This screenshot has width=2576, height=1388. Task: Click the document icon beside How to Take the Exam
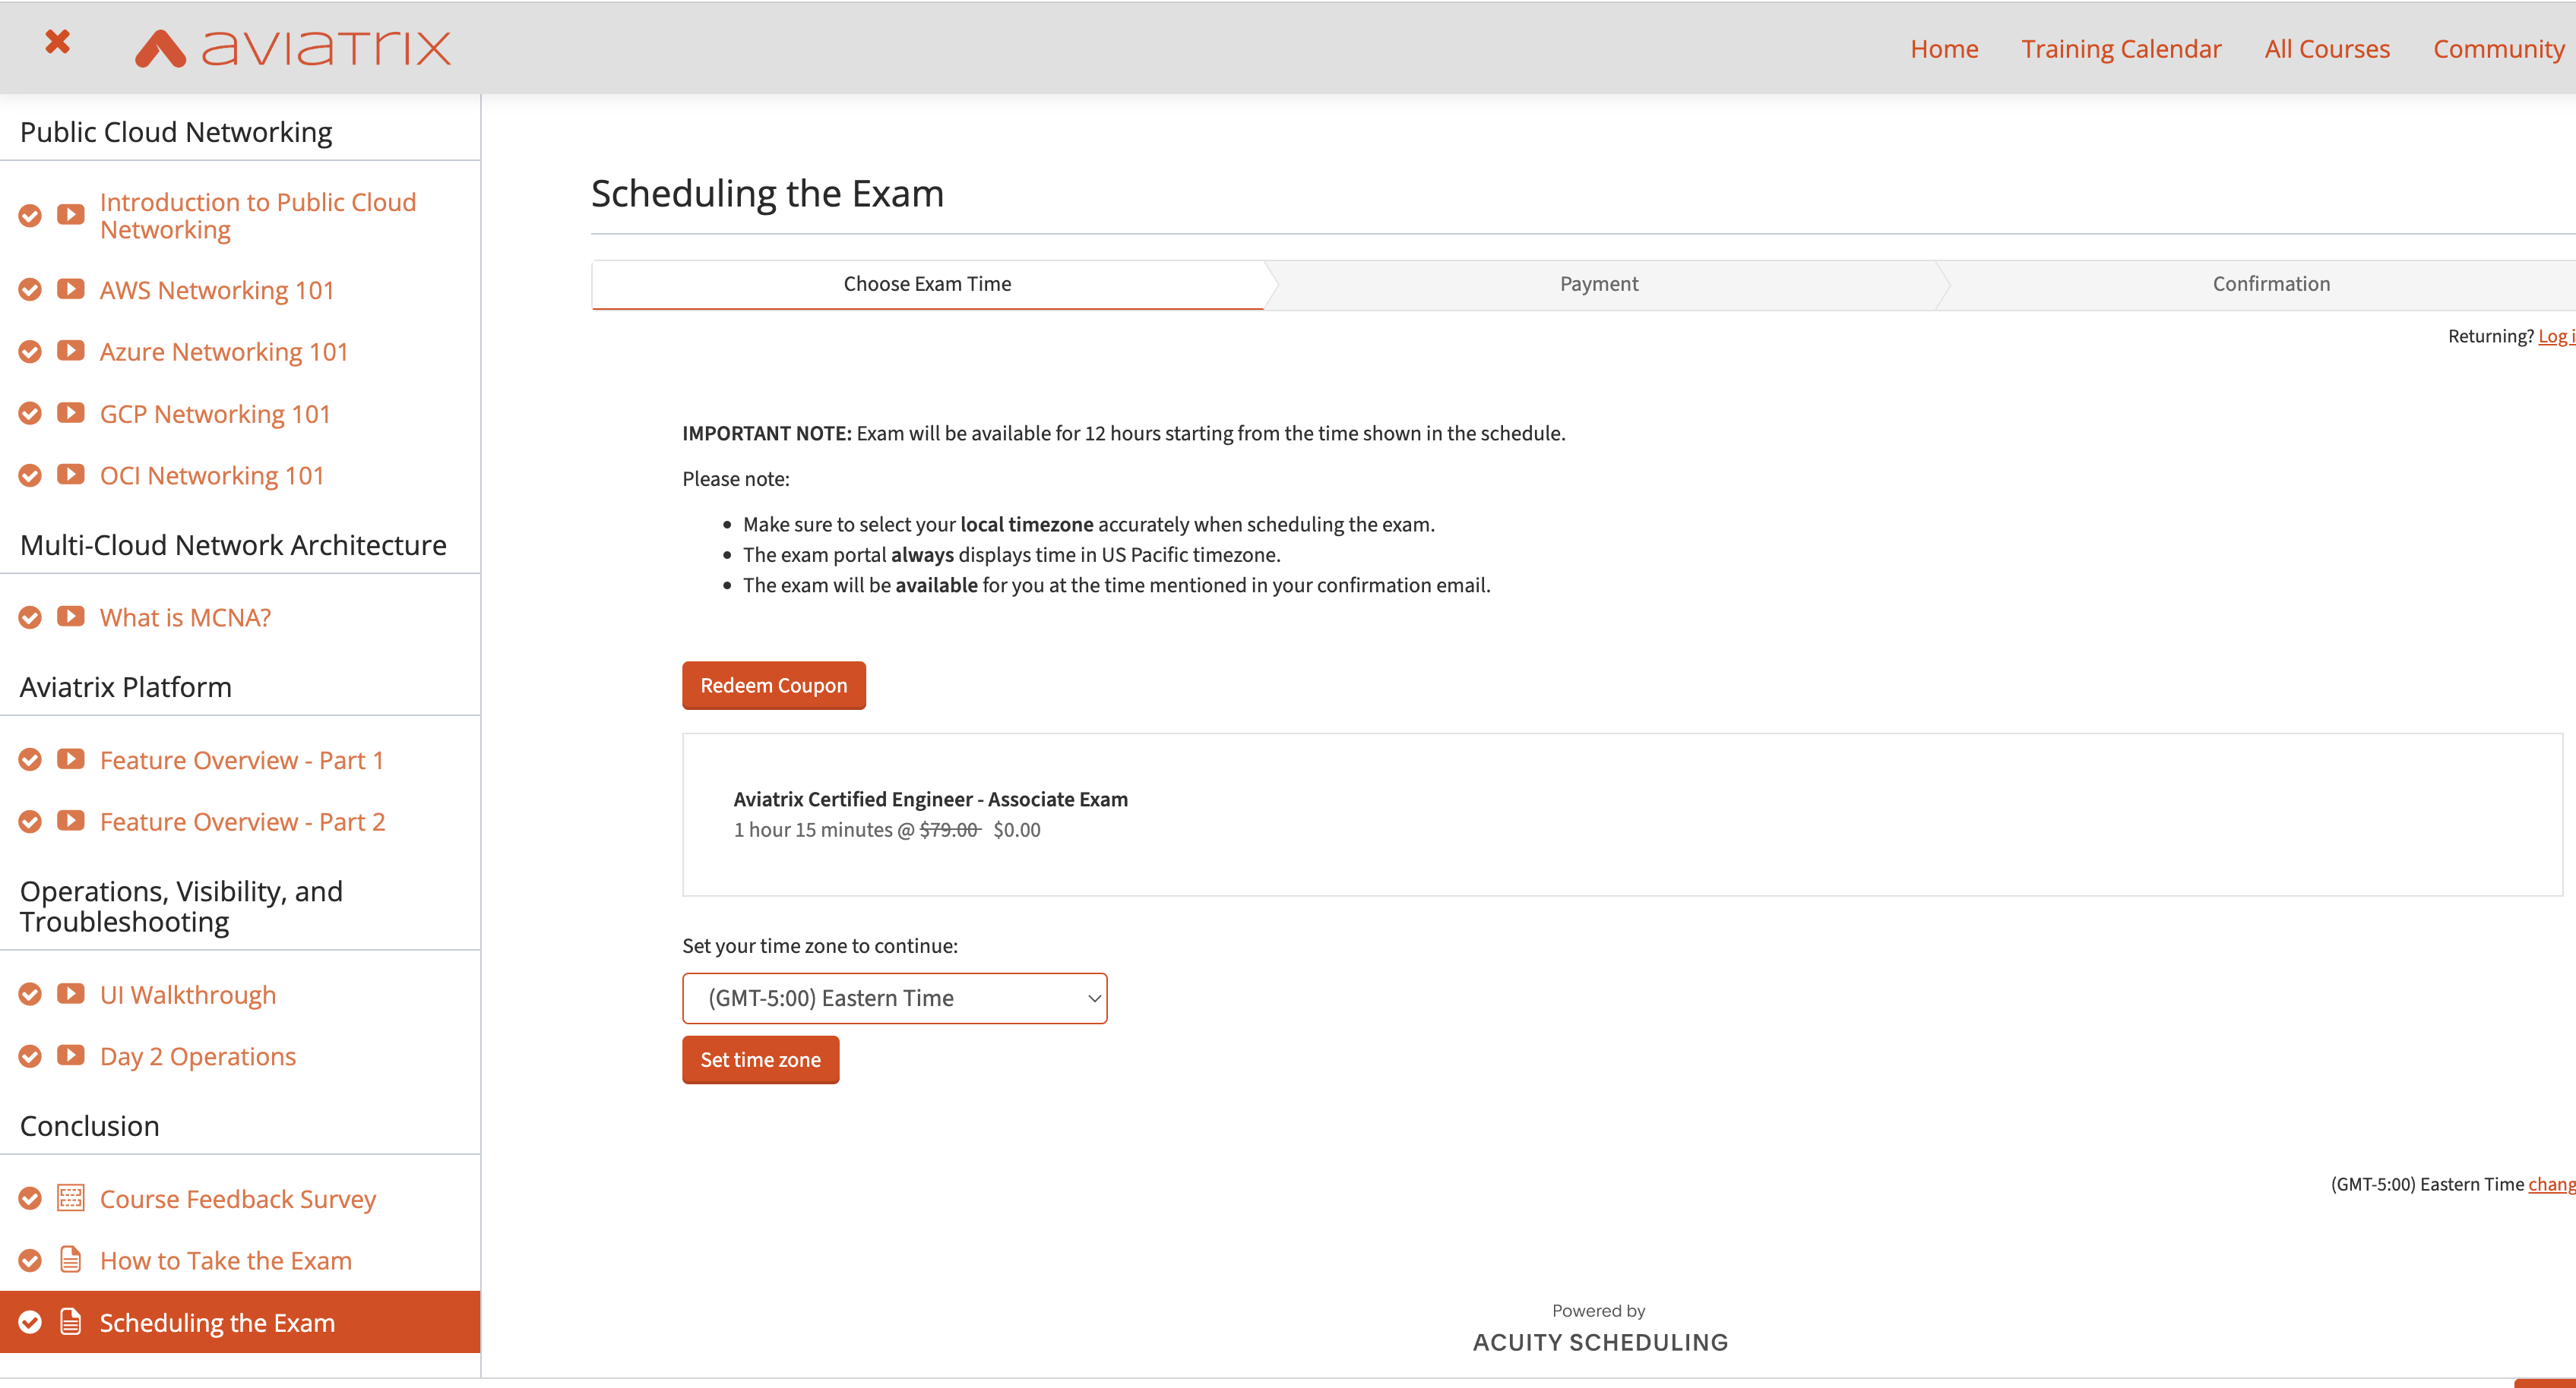pos(71,1260)
